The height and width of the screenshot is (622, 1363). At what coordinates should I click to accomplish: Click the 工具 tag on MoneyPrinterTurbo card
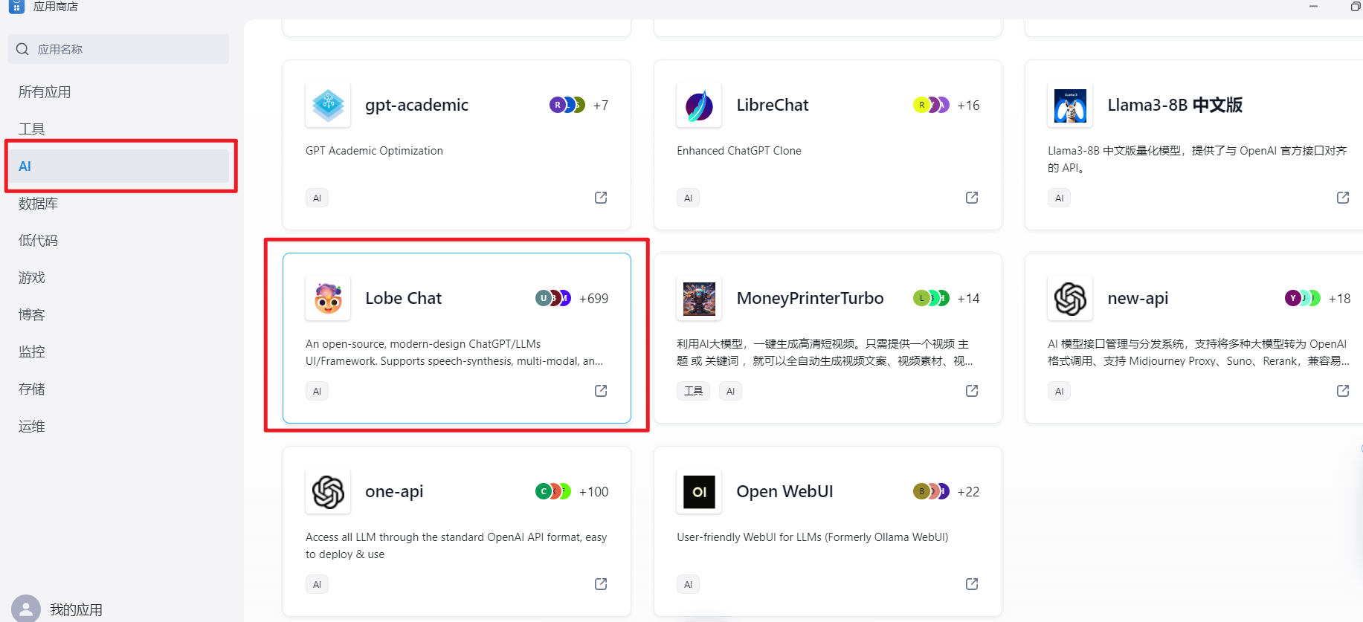click(693, 391)
